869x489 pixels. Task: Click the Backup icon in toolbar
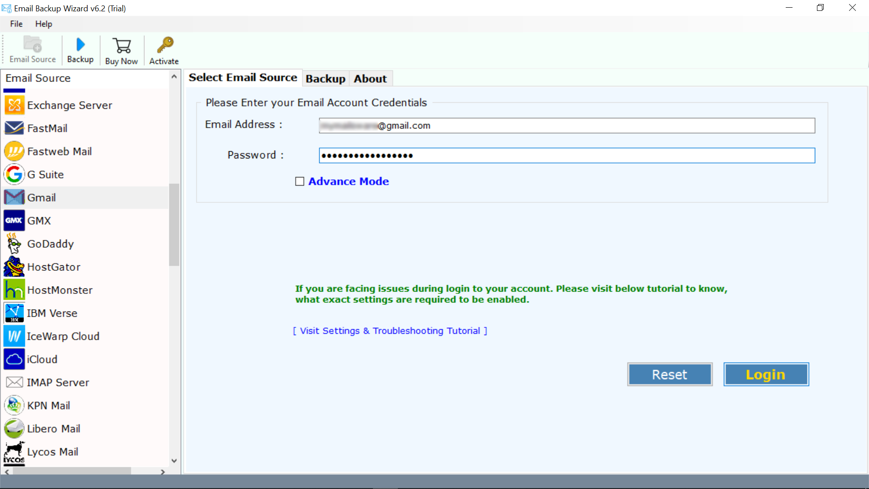[80, 49]
